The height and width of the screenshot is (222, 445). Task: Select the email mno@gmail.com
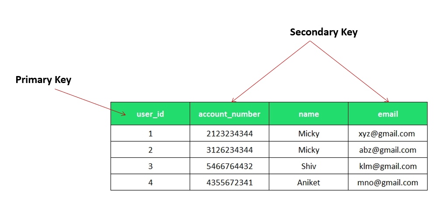pyautogui.click(x=388, y=182)
